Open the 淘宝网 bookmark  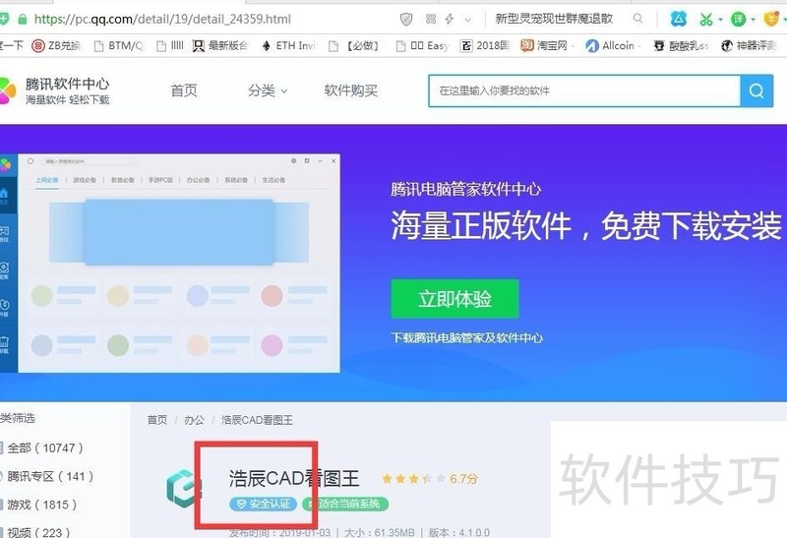(x=544, y=45)
